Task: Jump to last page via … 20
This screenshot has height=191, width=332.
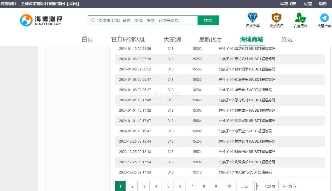Action: pos(245,186)
